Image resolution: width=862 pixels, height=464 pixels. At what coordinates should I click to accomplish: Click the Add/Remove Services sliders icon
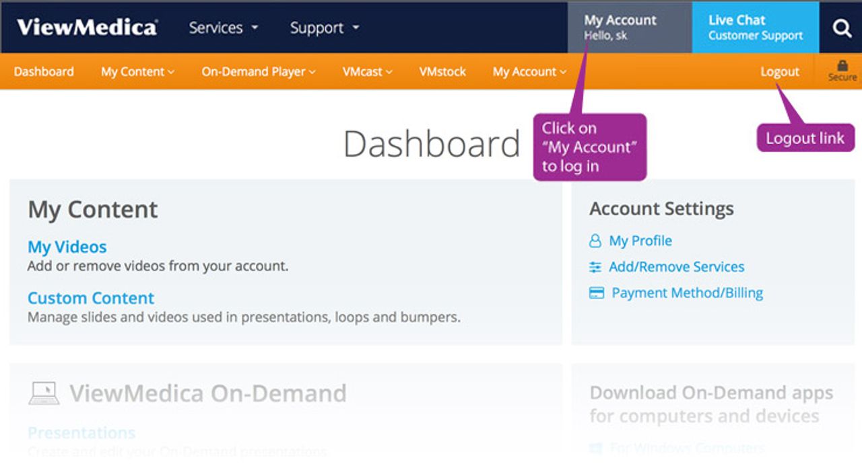595,267
